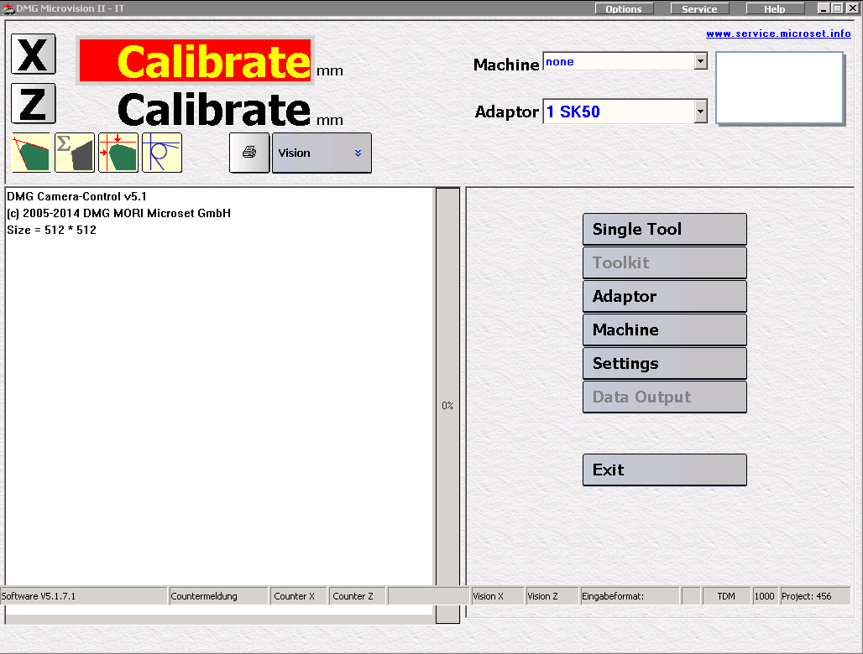Click the 0% vertical progress bar

click(x=447, y=406)
